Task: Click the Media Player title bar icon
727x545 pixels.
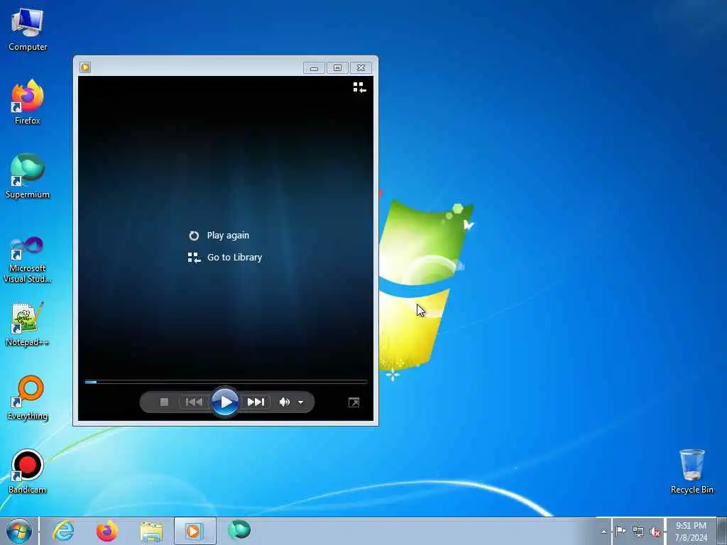Action: tap(85, 67)
